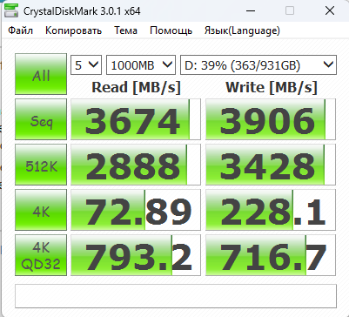
Task: Open the Копировать menu
Action: [x=73, y=30]
